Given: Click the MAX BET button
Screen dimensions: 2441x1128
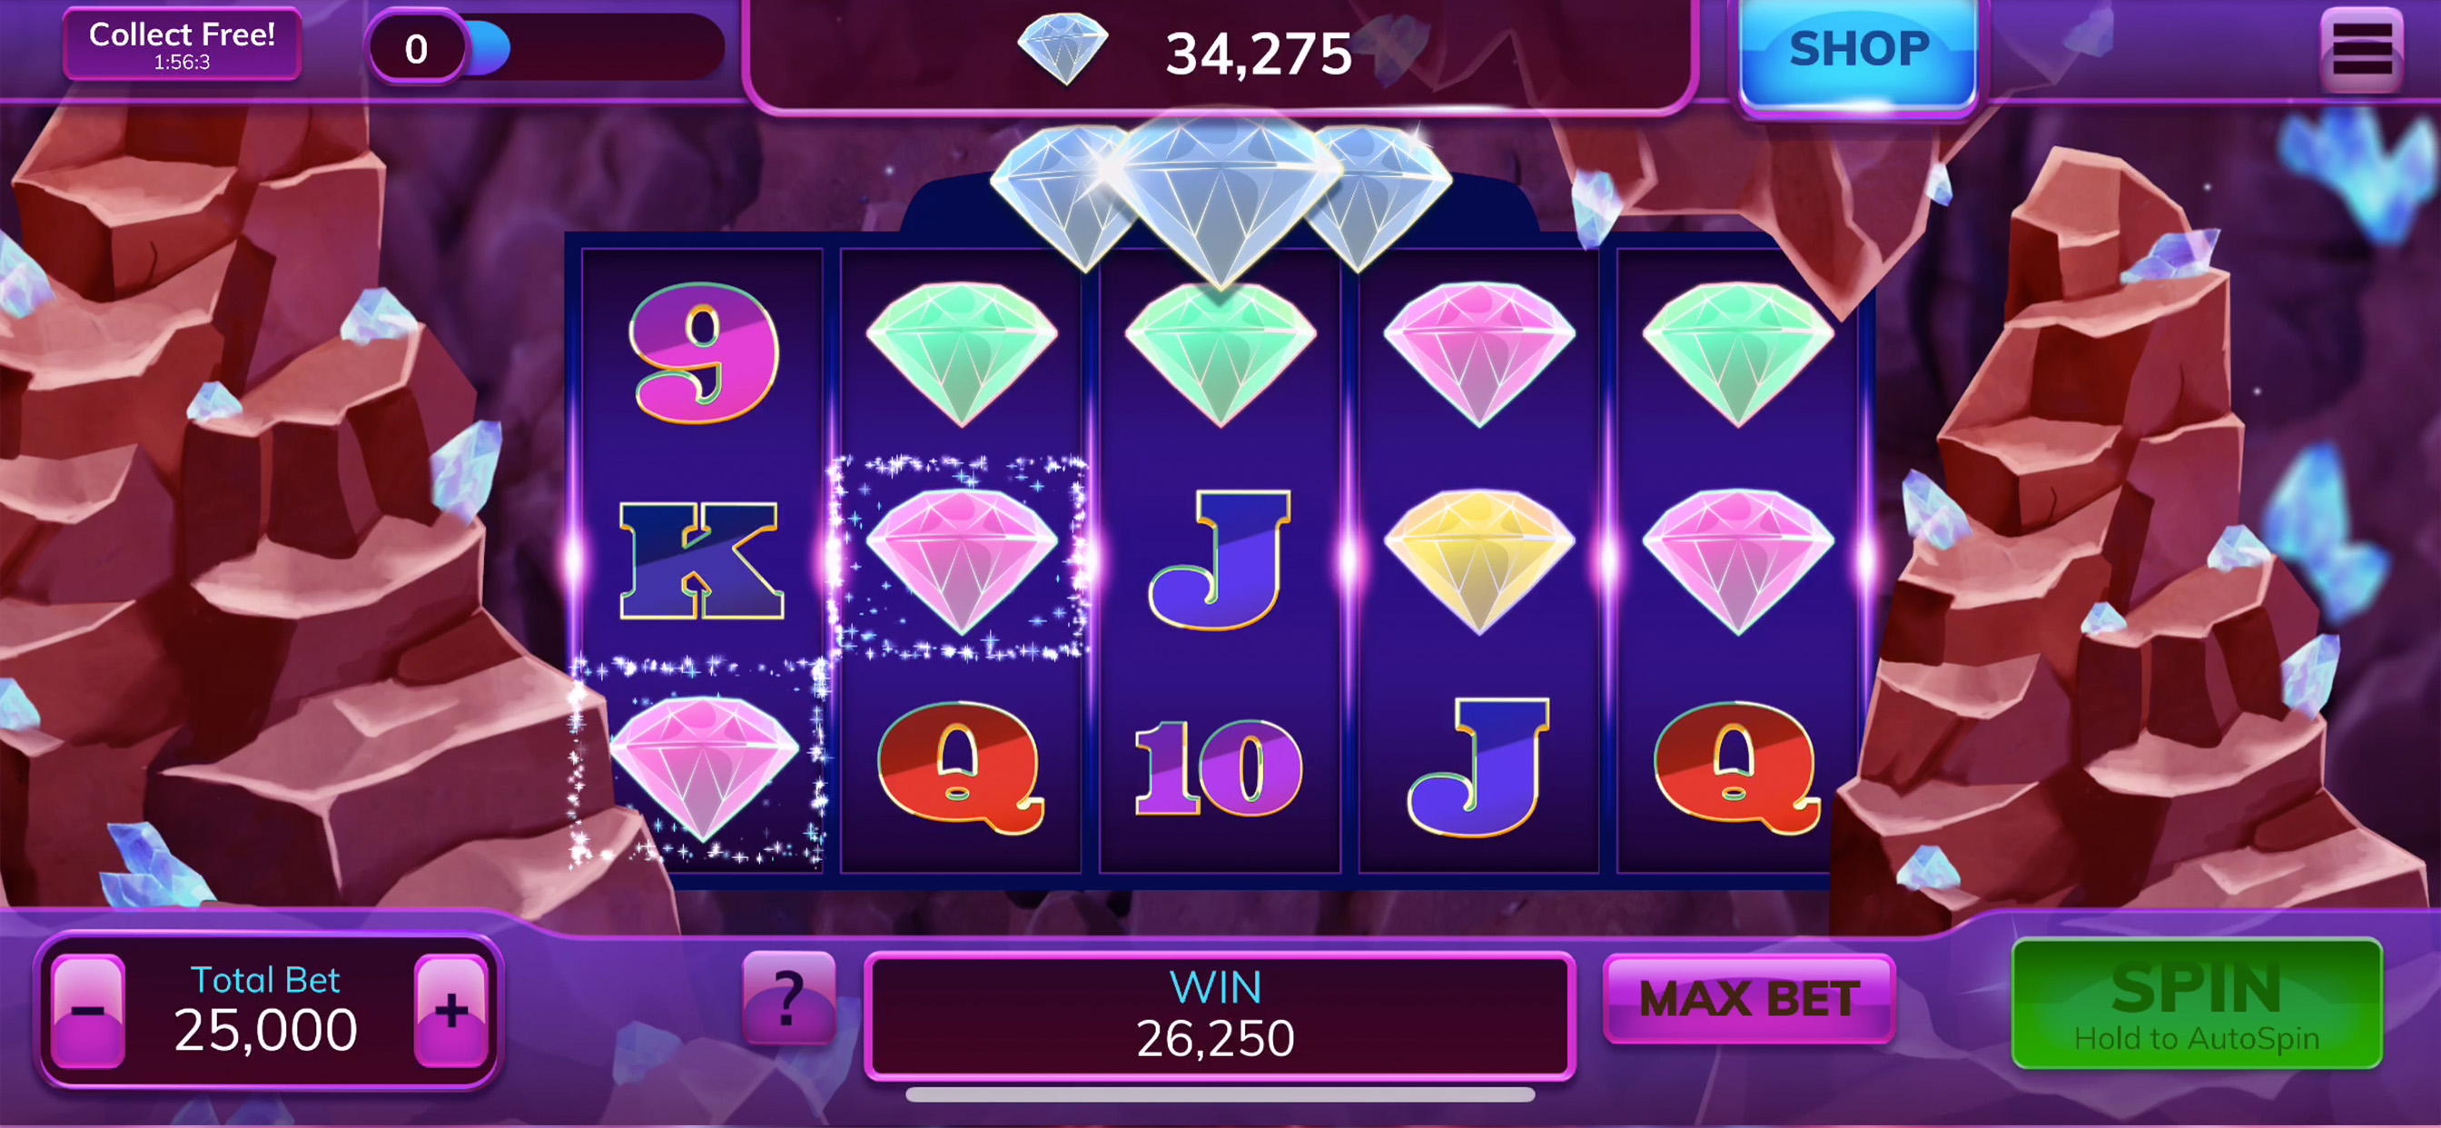Looking at the screenshot, I should tap(1748, 999).
